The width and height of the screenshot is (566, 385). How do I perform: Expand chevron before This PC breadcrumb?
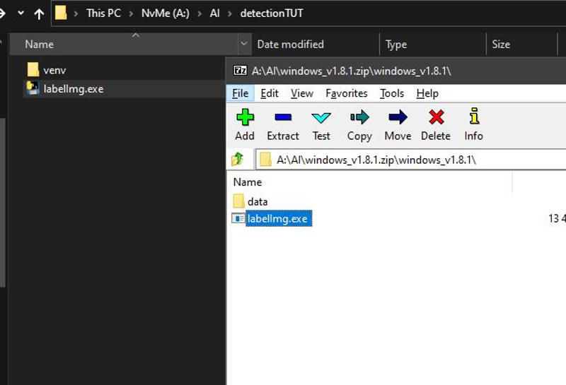pyautogui.click(x=76, y=13)
